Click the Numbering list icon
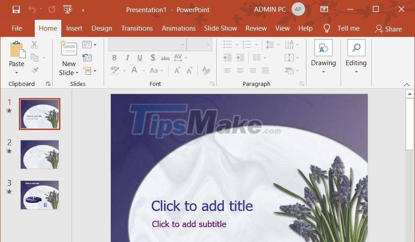Image resolution: width=415 pixels, height=242 pixels. [247, 45]
